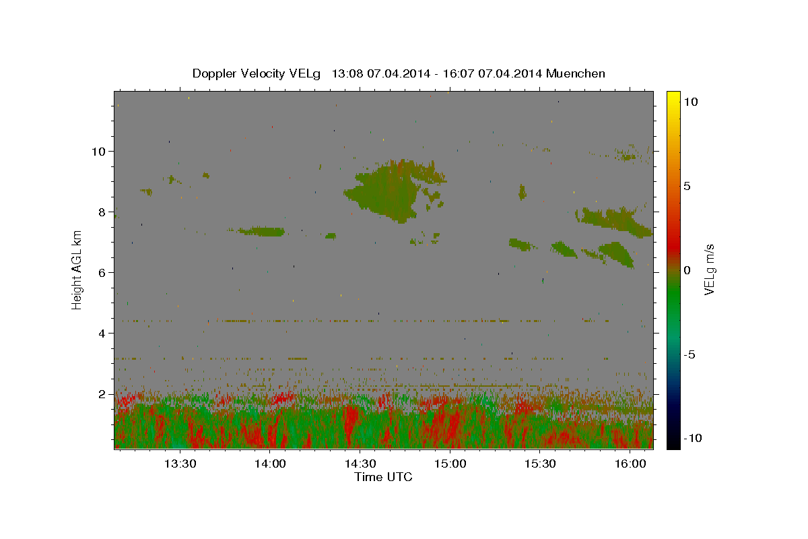The height and width of the screenshot is (539, 808).
Task: Click the 14:00 time tick label
Action: point(269,464)
